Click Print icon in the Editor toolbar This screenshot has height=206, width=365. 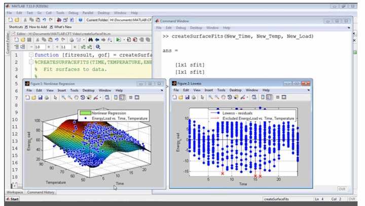click(71, 40)
